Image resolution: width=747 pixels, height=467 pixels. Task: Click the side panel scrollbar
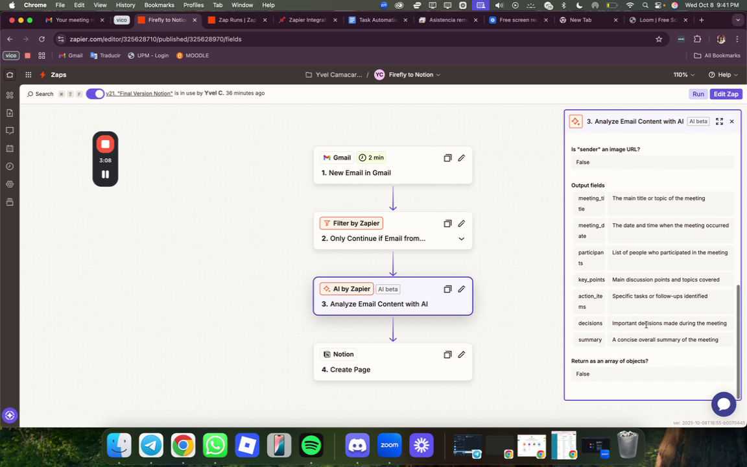738,341
